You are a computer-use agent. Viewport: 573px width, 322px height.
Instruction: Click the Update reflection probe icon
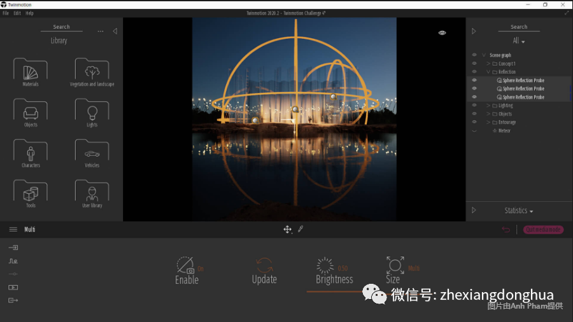click(x=264, y=265)
